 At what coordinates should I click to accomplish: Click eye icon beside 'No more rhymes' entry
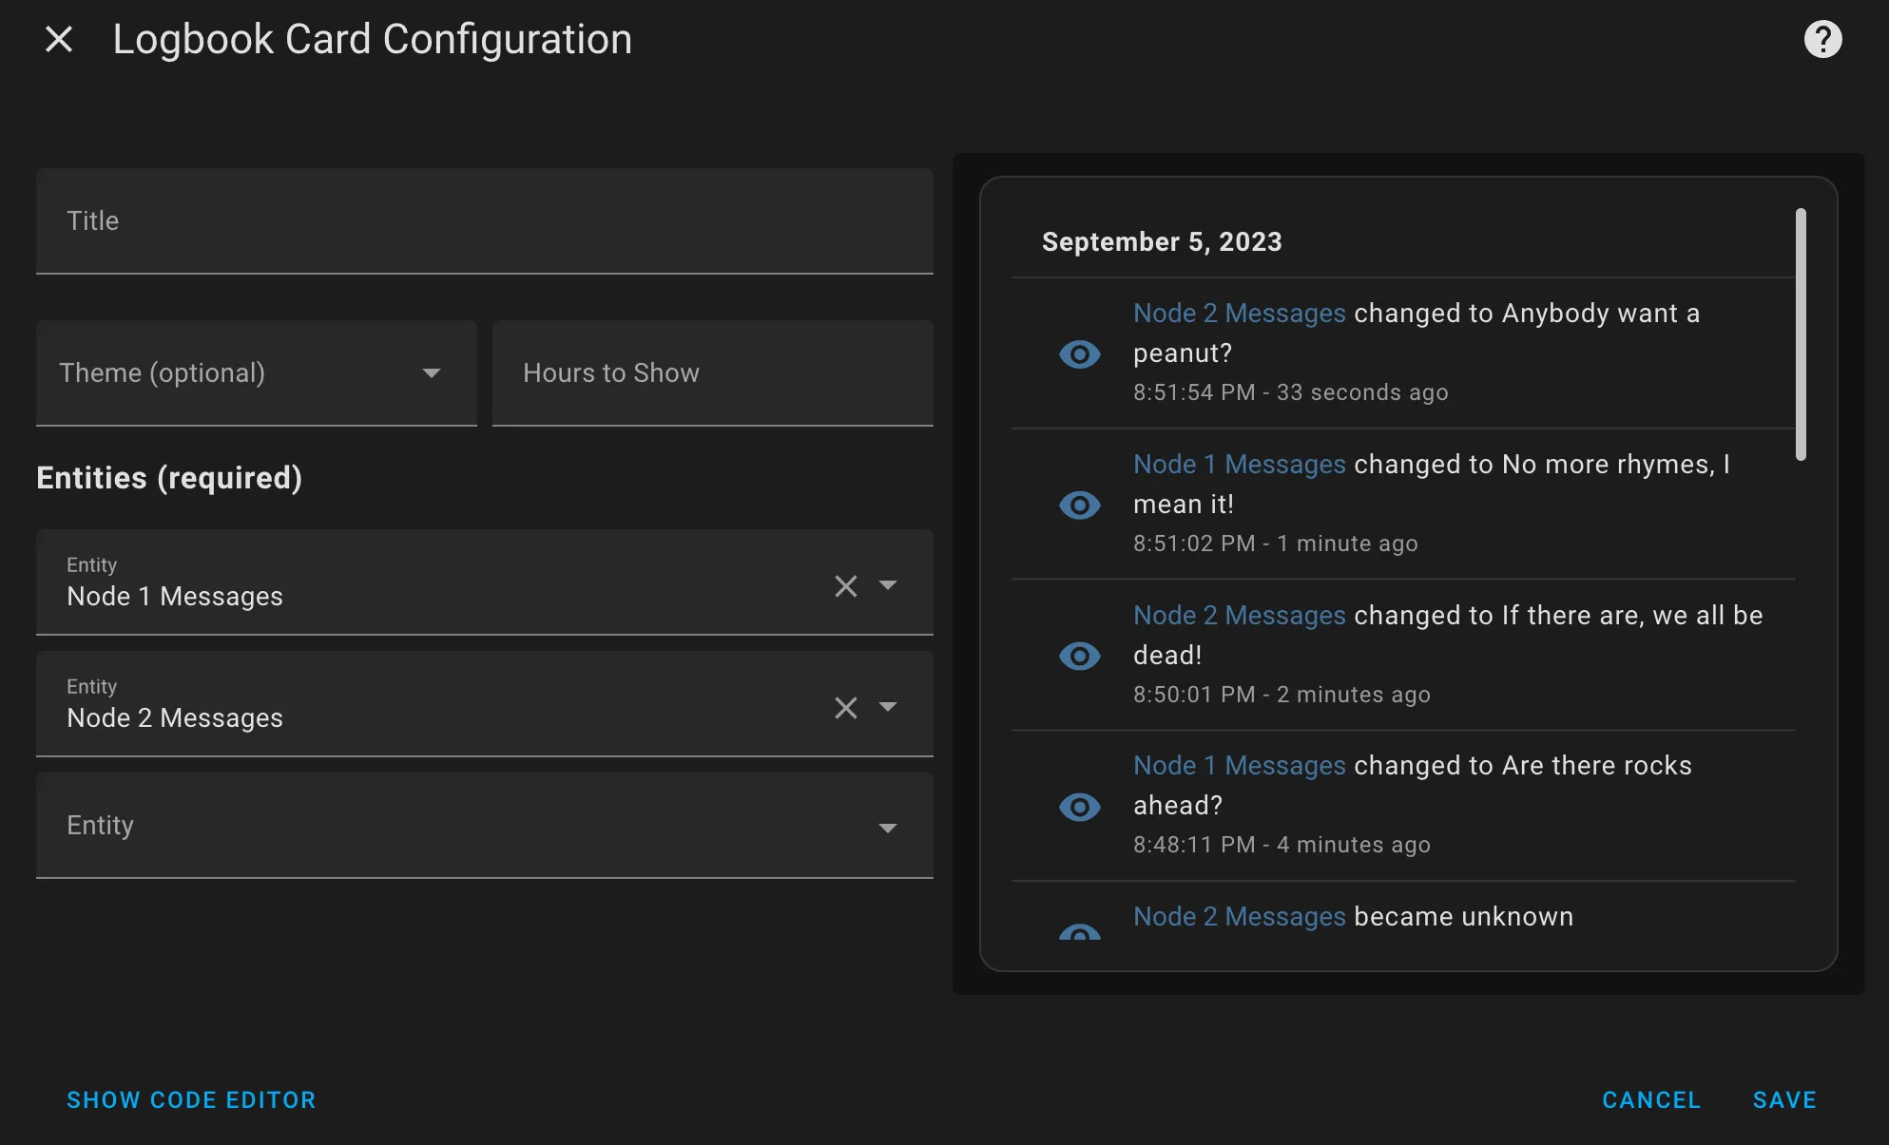click(x=1079, y=505)
